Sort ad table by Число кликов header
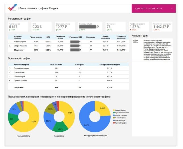Image resolution: width=183 pixels, height=149 pixels. (x=36, y=37)
